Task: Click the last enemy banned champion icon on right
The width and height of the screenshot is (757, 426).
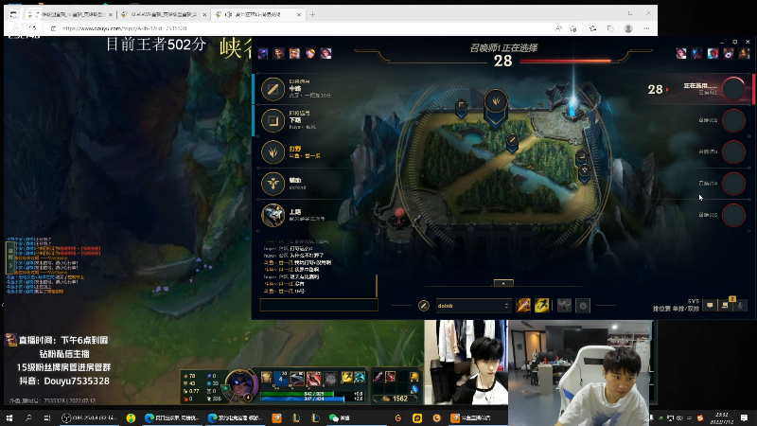Action: click(744, 53)
